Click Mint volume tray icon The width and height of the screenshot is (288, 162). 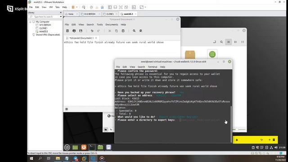(276, 148)
